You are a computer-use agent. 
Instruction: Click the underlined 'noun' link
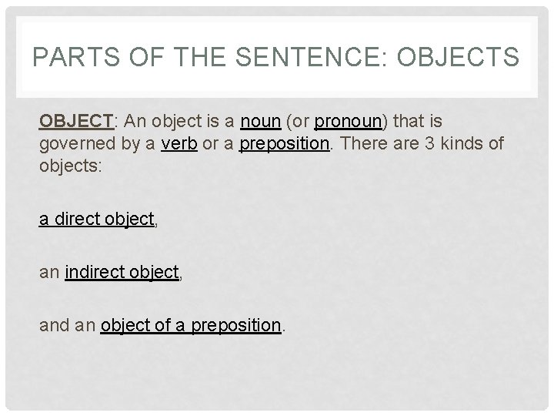click(x=260, y=122)
